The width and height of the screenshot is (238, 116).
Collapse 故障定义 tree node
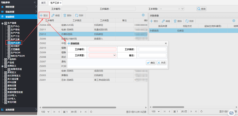pos(2,66)
